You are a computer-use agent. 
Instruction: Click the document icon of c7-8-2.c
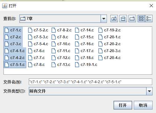click(54, 30)
